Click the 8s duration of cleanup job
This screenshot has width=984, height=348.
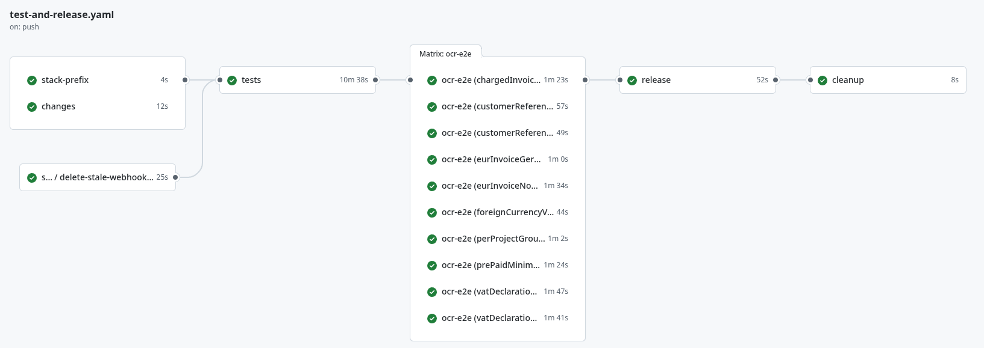pos(954,80)
